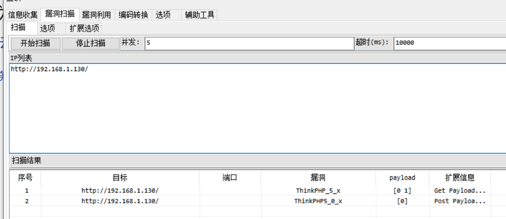The height and width of the screenshot is (219, 506).
Task: Click the 序号 column header
Action: coord(25,177)
